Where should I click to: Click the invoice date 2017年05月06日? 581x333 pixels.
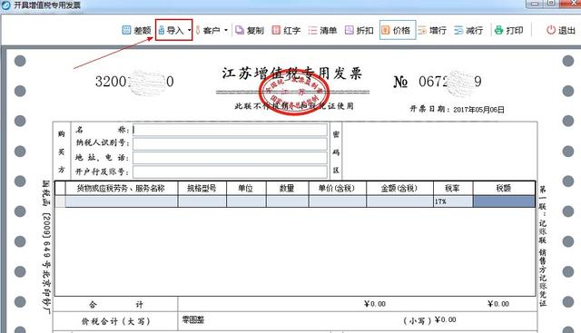click(x=478, y=110)
